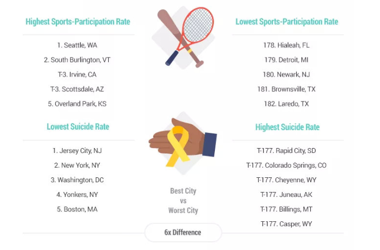Click the Boston, MA list entry
This screenshot has width=380, height=250.
click(x=77, y=209)
